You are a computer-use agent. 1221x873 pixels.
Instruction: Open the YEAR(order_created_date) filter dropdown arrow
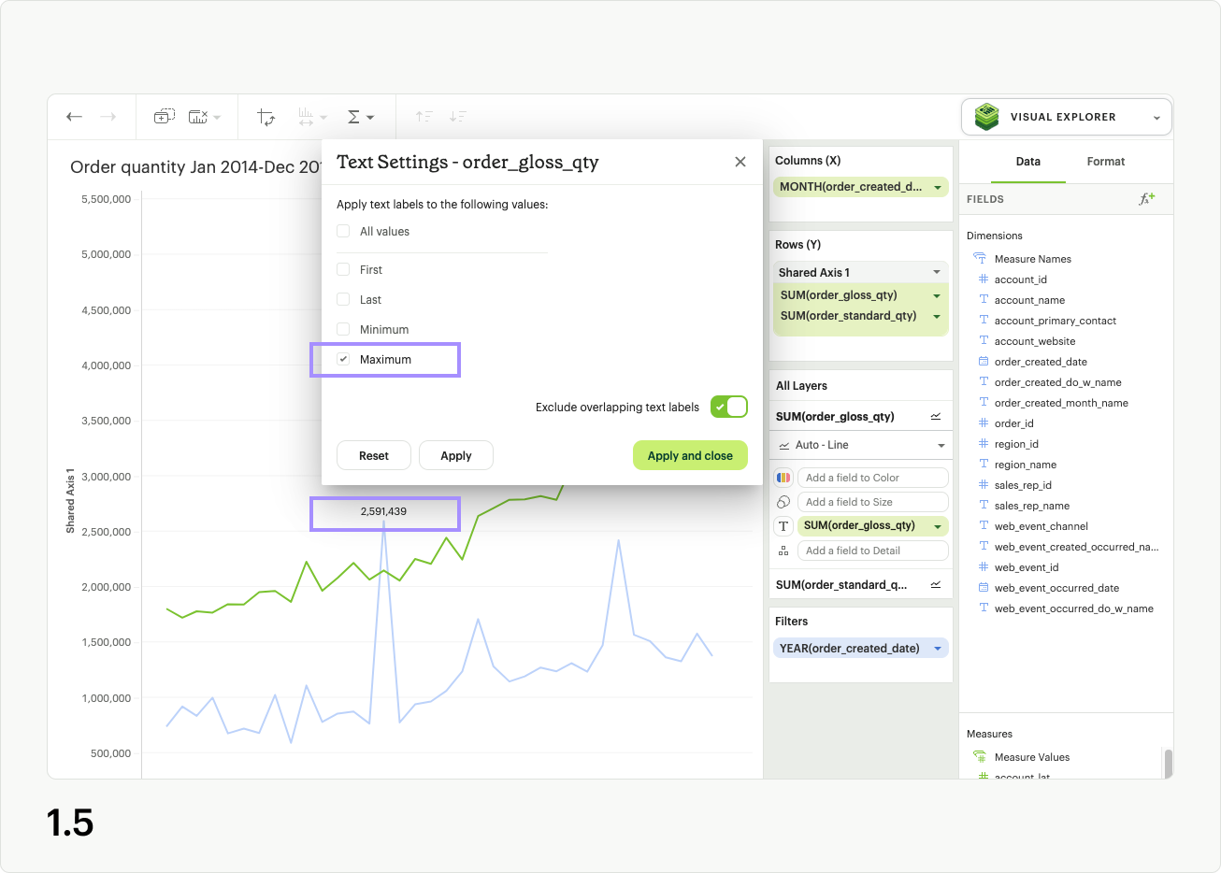(x=938, y=649)
